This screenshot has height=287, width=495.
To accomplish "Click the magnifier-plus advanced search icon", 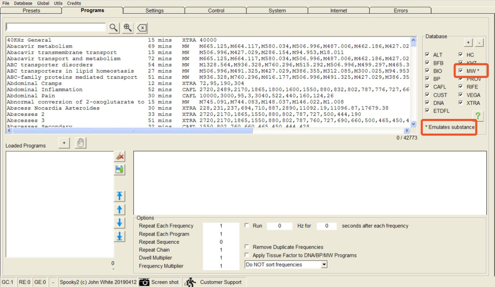I will pyautogui.click(x=128, y=28).
